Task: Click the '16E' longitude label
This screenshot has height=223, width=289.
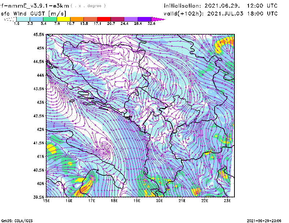Action: pyautogui.click(x=69, y=201)
